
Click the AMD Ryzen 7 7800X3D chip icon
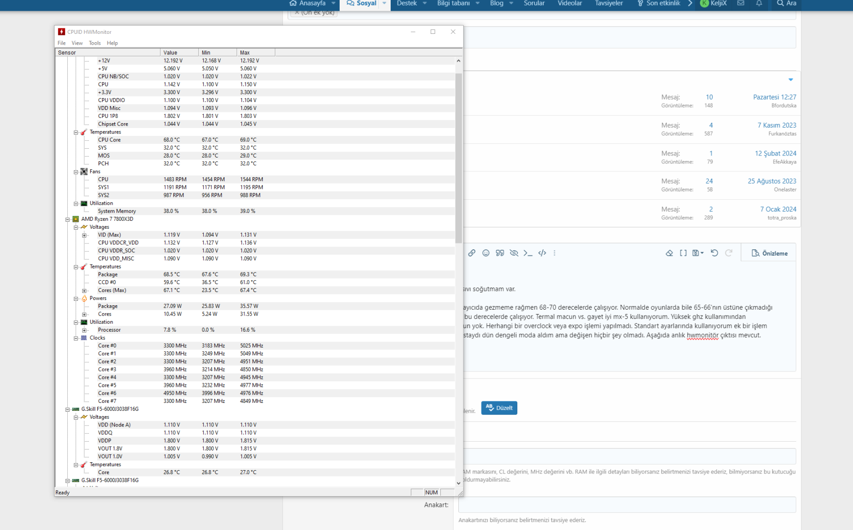click(x=76, y=219)
